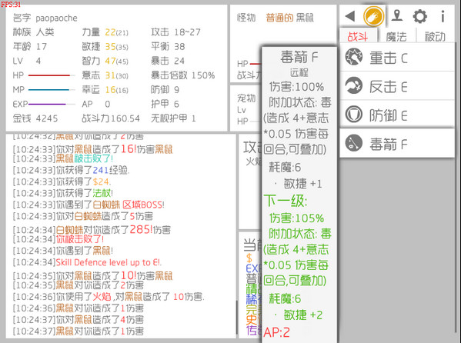
Task: Open the info "i" icon
Action: point(443,16)
